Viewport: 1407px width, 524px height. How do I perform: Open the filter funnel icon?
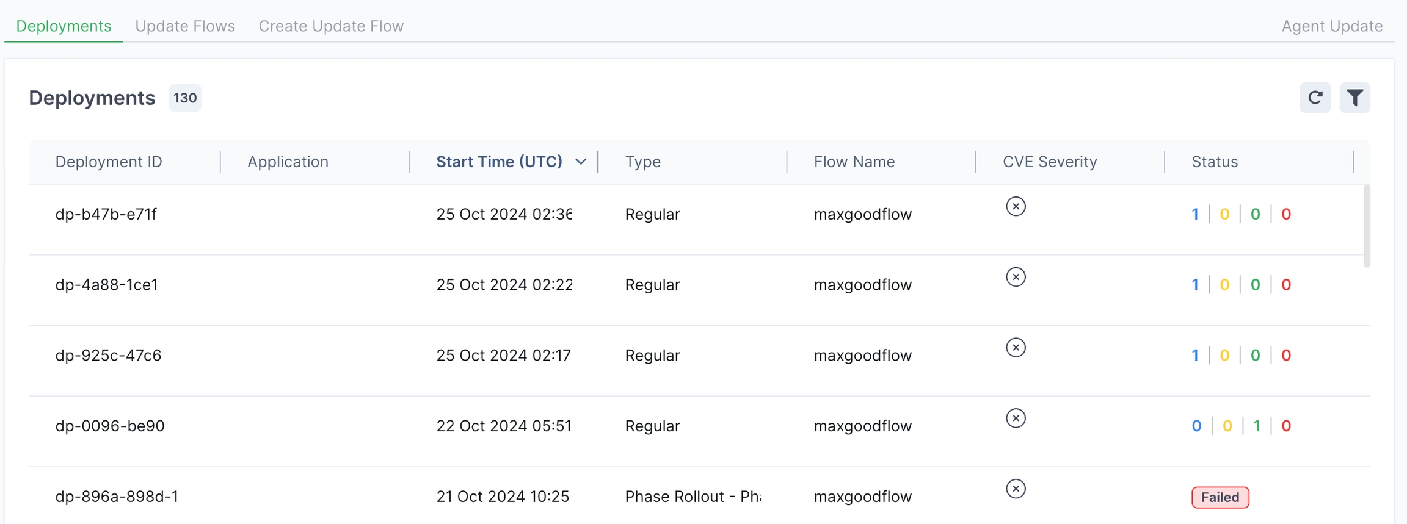(x=1354, y=98)
